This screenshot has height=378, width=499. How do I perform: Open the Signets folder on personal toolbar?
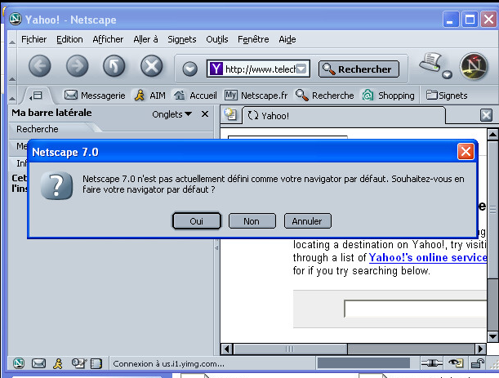point(447,96)
